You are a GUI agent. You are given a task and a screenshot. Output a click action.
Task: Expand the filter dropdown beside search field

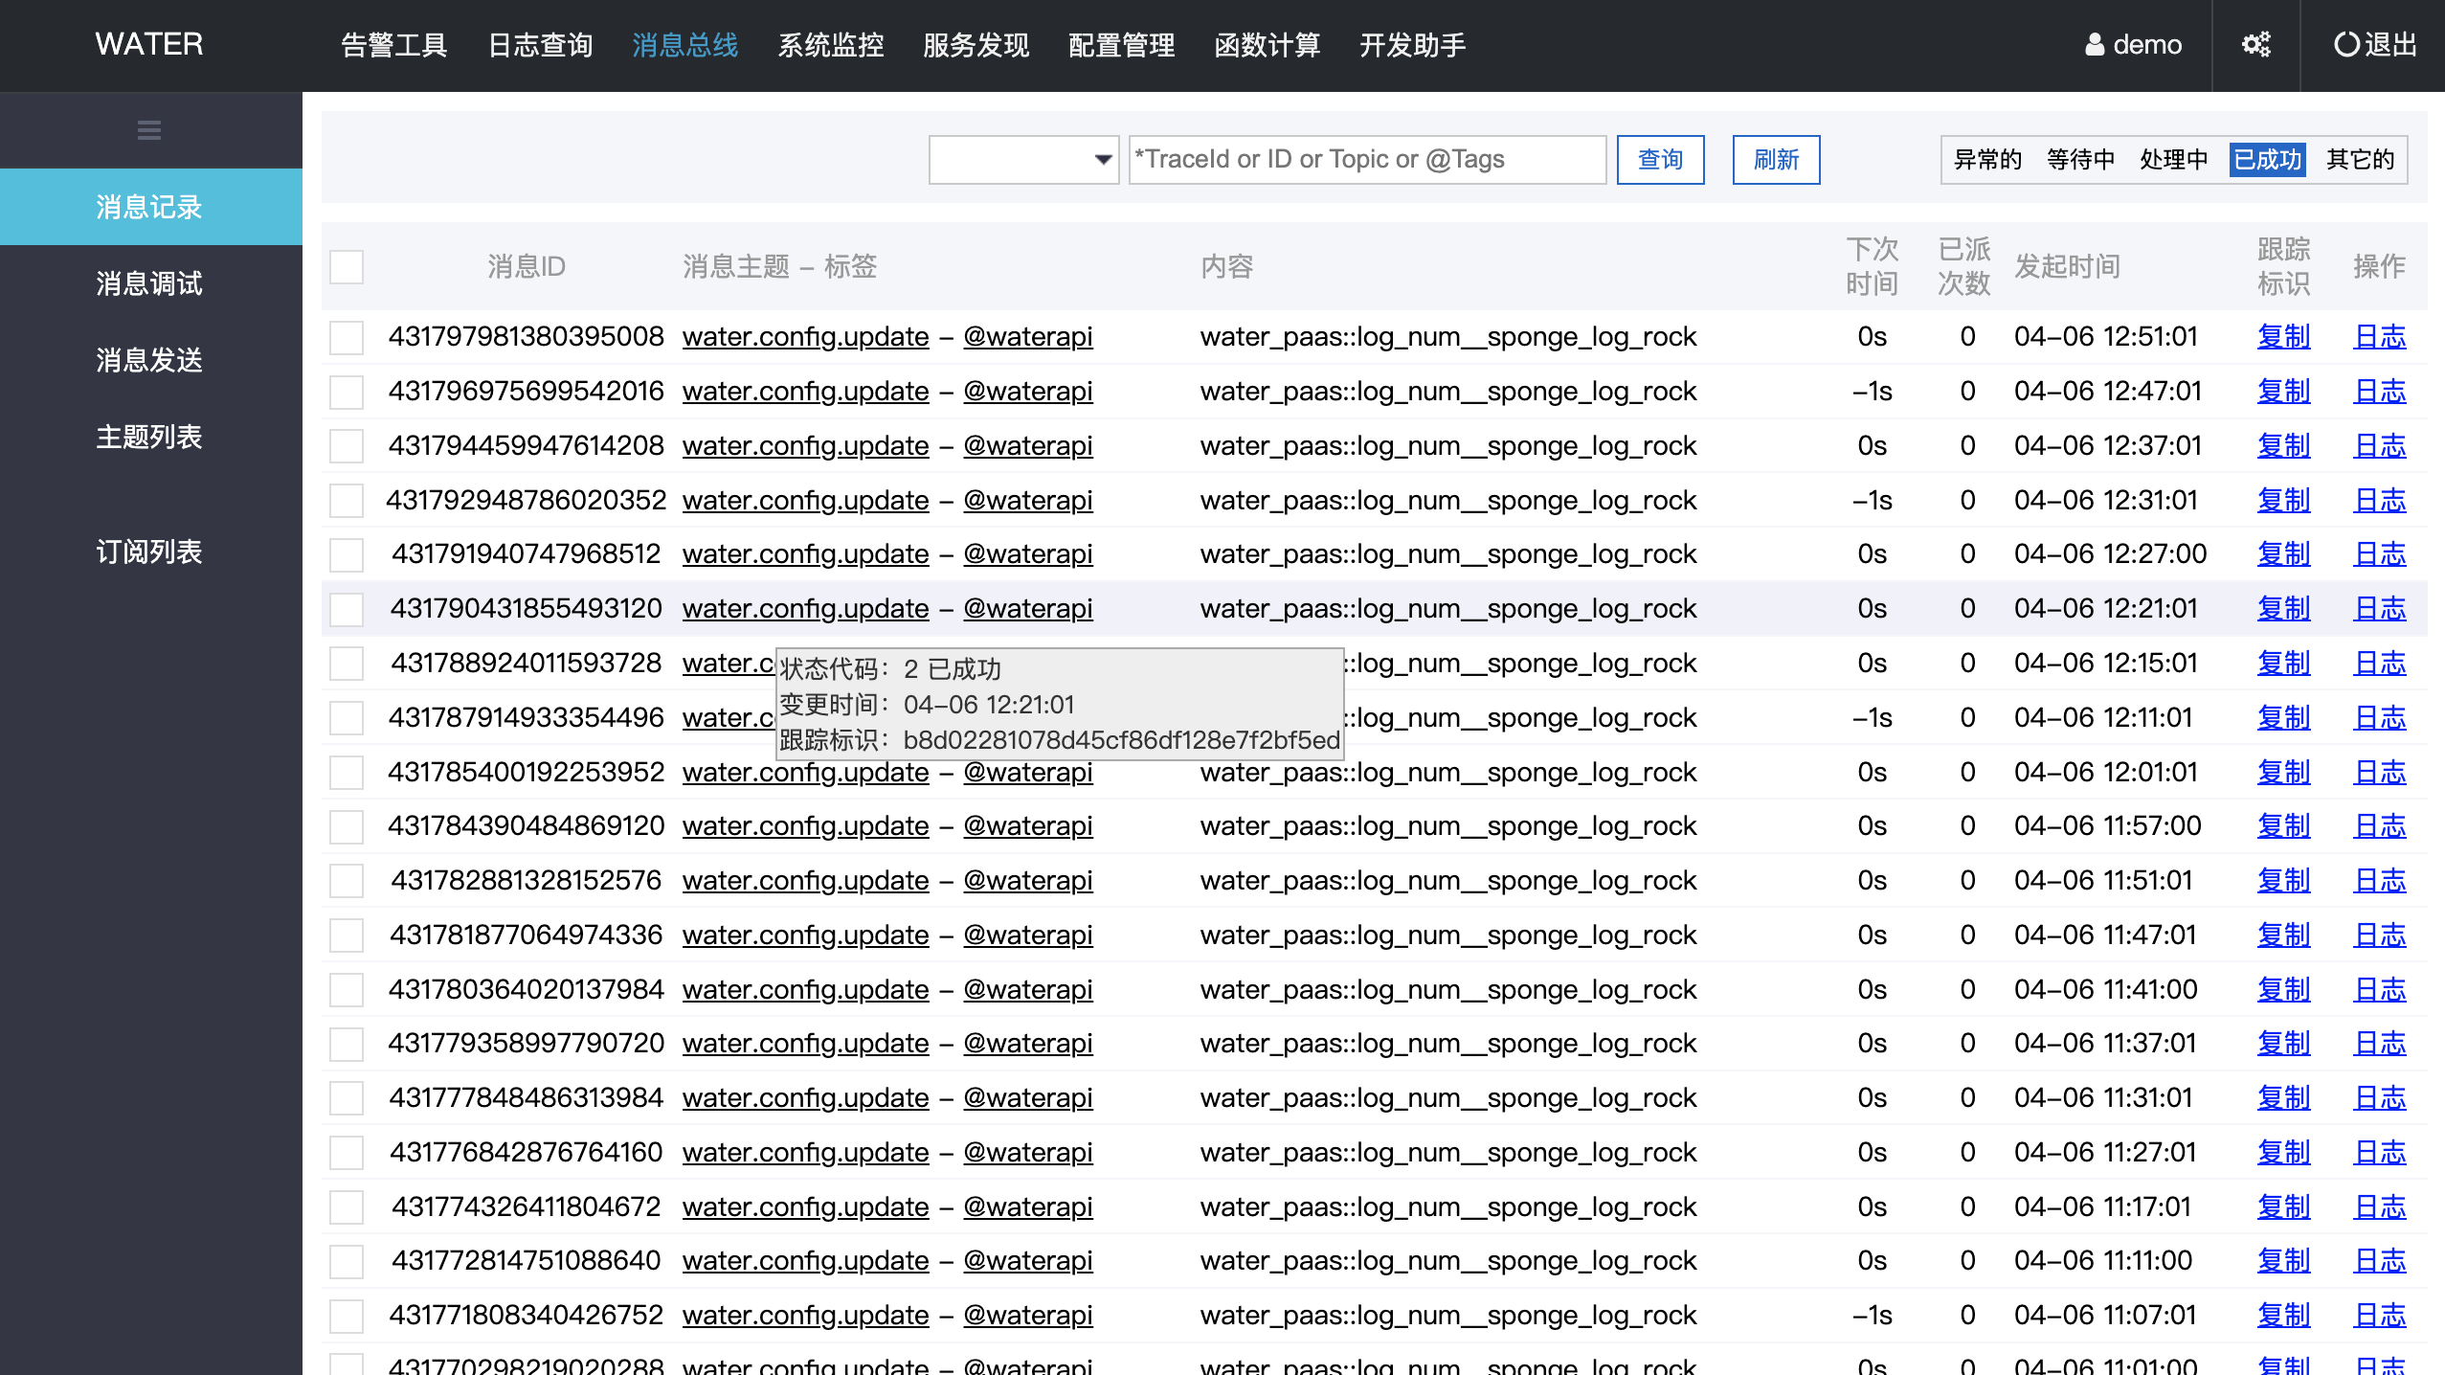(x=1023, y=159)
